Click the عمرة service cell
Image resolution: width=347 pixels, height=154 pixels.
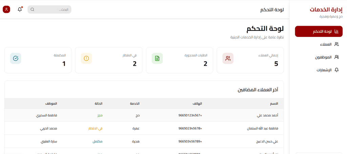[136, 128]
